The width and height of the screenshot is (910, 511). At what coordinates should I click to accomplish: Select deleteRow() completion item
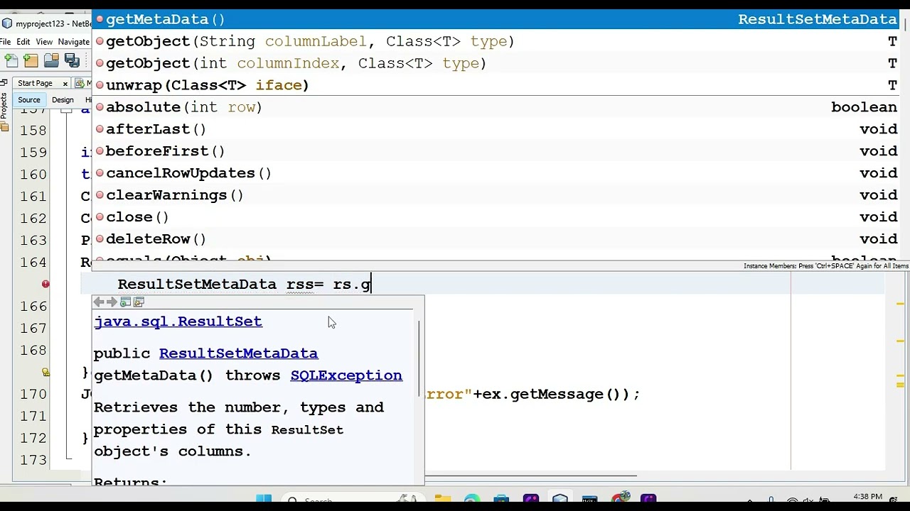[497, 239]
